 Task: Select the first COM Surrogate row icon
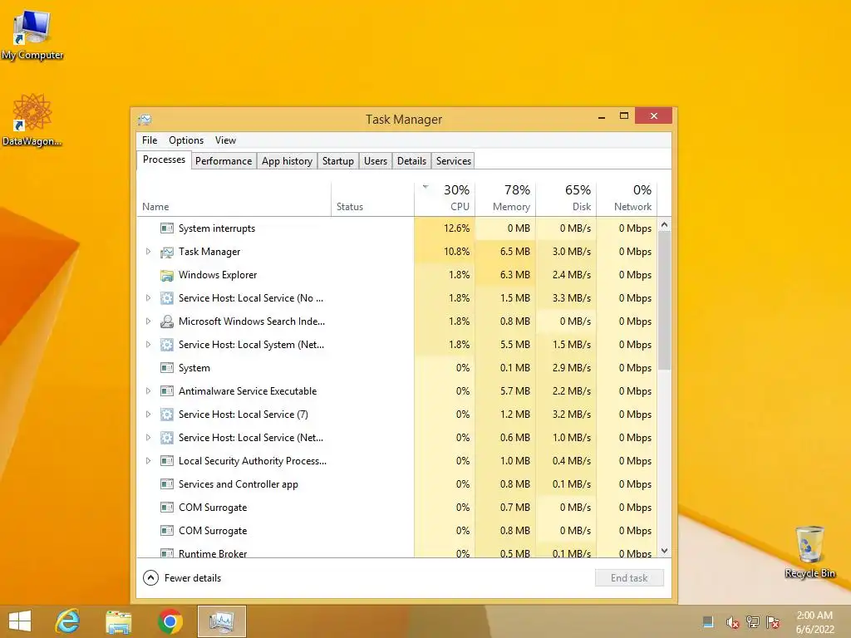167,508
